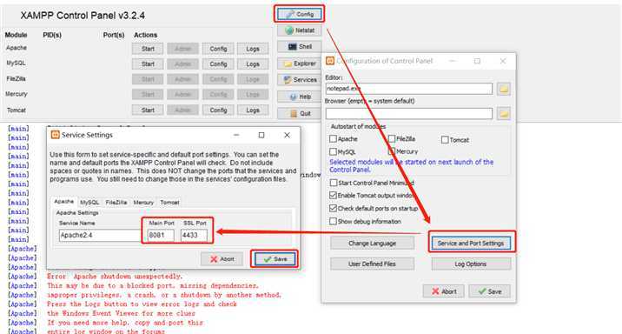Viewport: 622px width, 334px height.
Task: Click the log line 'Apache shutdown unexpectedly'
Action: pyautogui.click(x=115, y=277)
